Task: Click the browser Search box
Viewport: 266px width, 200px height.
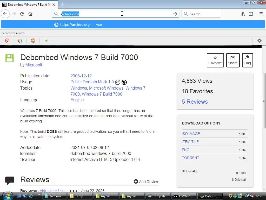Action: pos(201,14)
